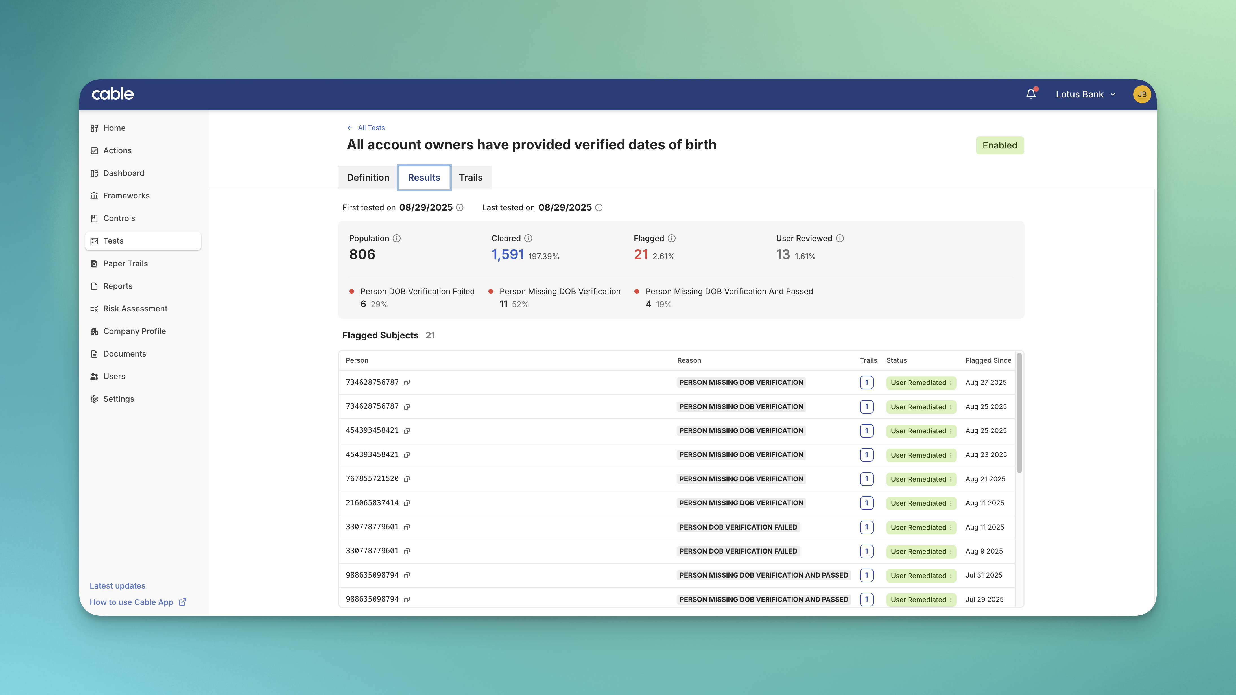Open status menu for the Aug 27 2025 row
1236x695 pixels.
[x=951, y=383]
